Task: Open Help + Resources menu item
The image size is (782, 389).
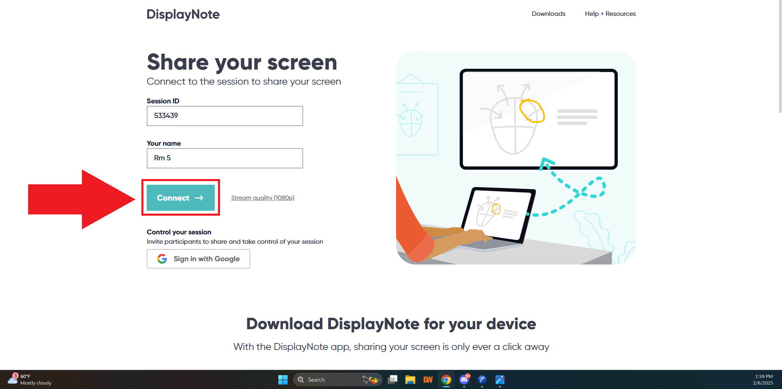Action: point(610,14)
